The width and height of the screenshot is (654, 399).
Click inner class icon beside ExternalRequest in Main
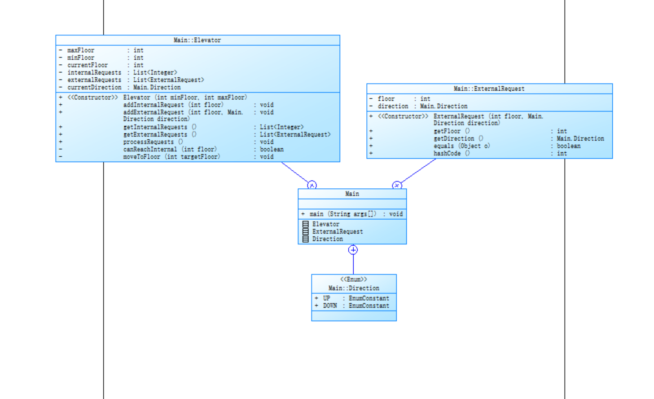click(x=306, y=232)
